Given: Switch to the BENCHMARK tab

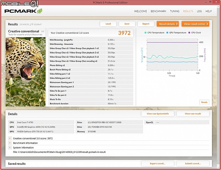Looking at the screenshot, I should tap(158, 11).
